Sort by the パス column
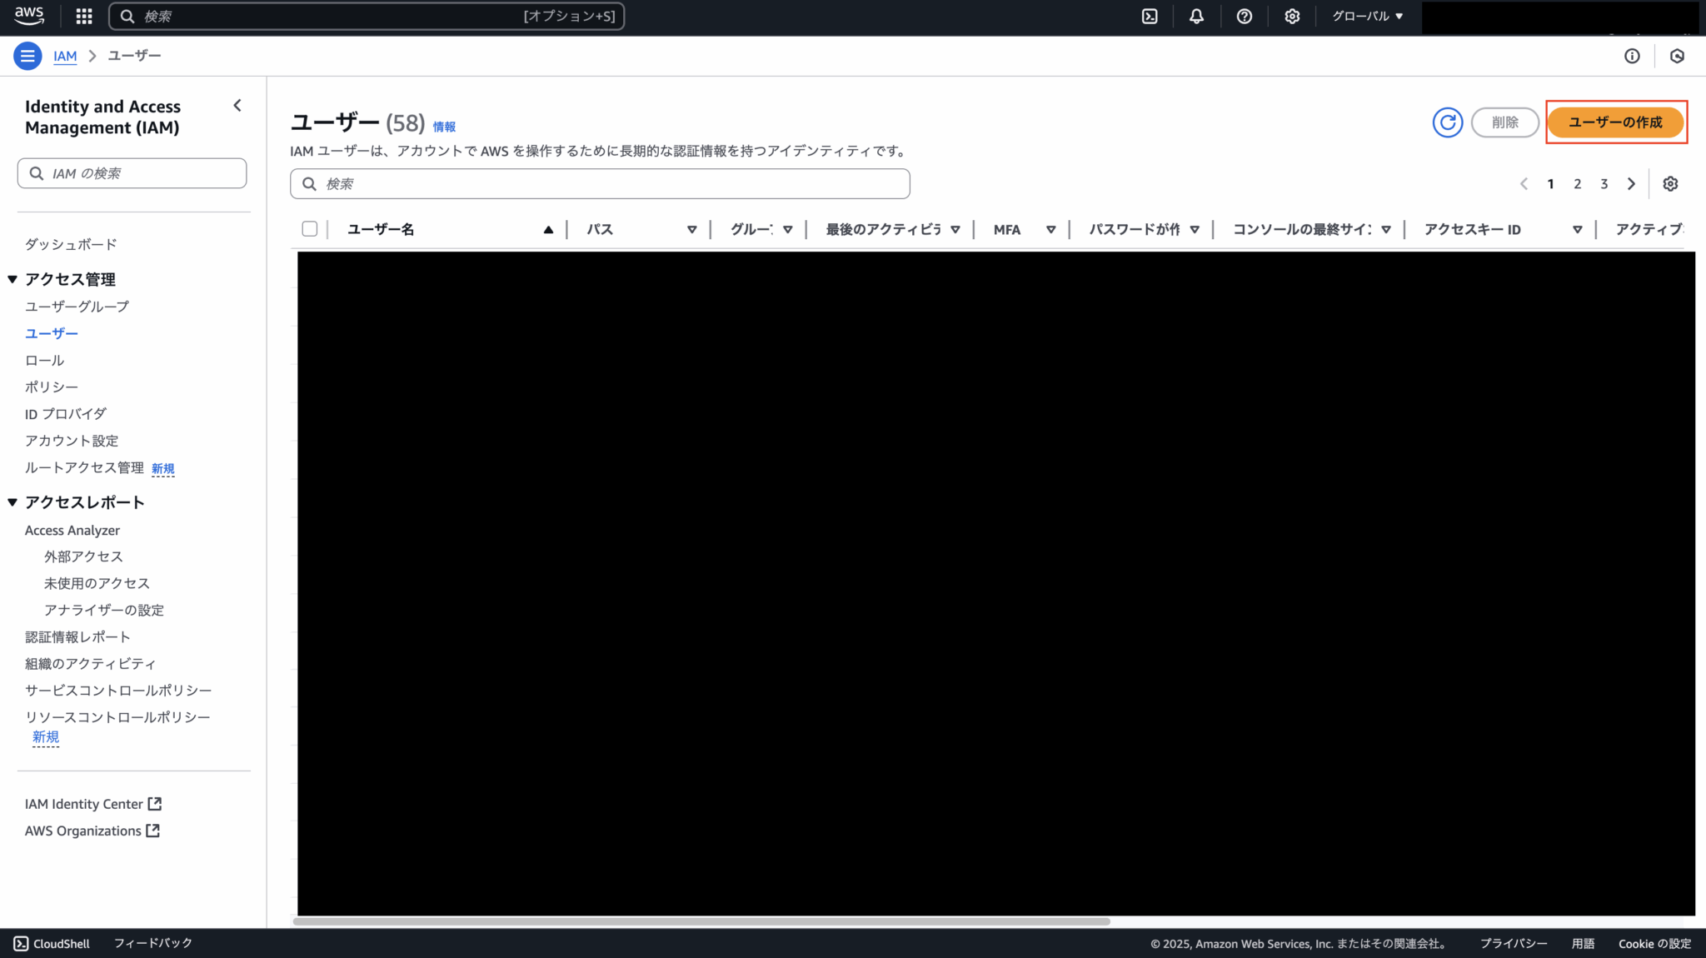 click(691, 230)
